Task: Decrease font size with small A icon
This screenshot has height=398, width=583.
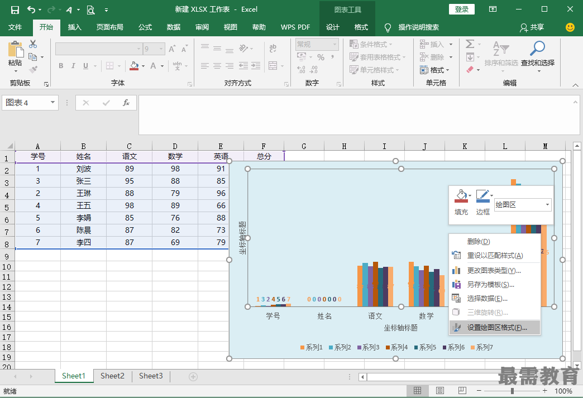Action: (184, 49)
